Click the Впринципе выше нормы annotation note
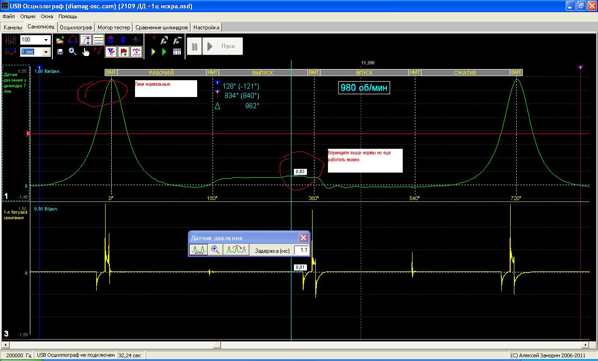Image resolution: width=598 pixels, height=361 pixels. 365,161
